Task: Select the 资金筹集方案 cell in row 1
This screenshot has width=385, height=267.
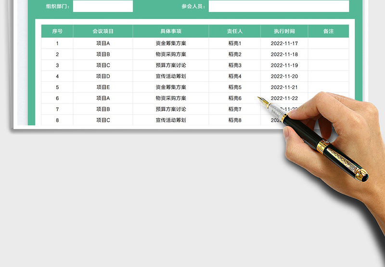Action: point(171,43)
